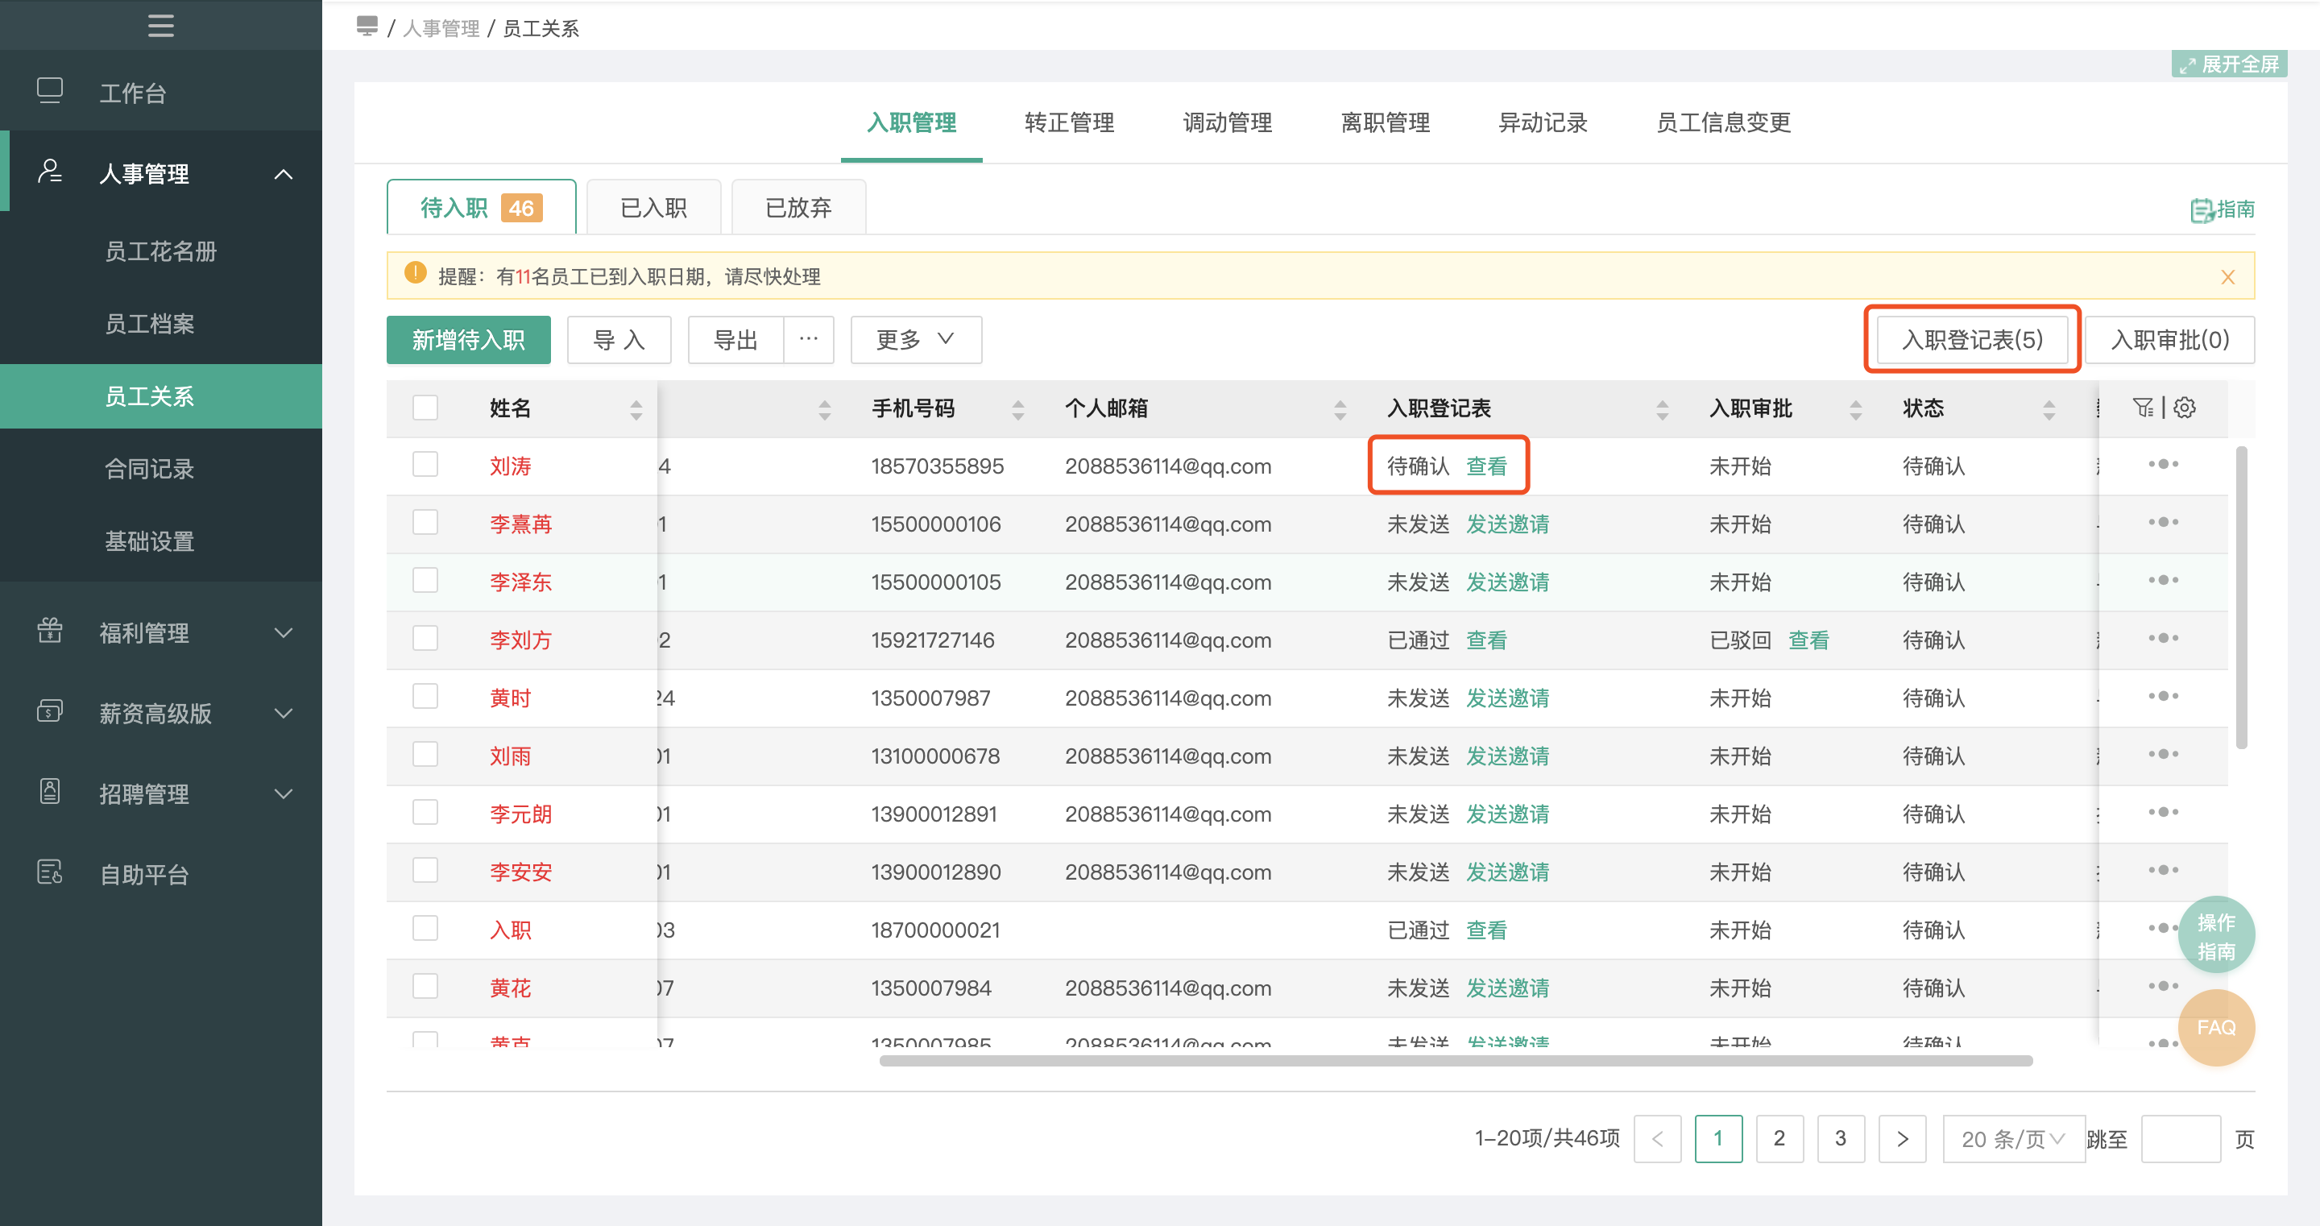The width and height of the screenshot is (2320, 1226).
Task: Open 员工花名册 in sidebar
Action: point(160,251)
